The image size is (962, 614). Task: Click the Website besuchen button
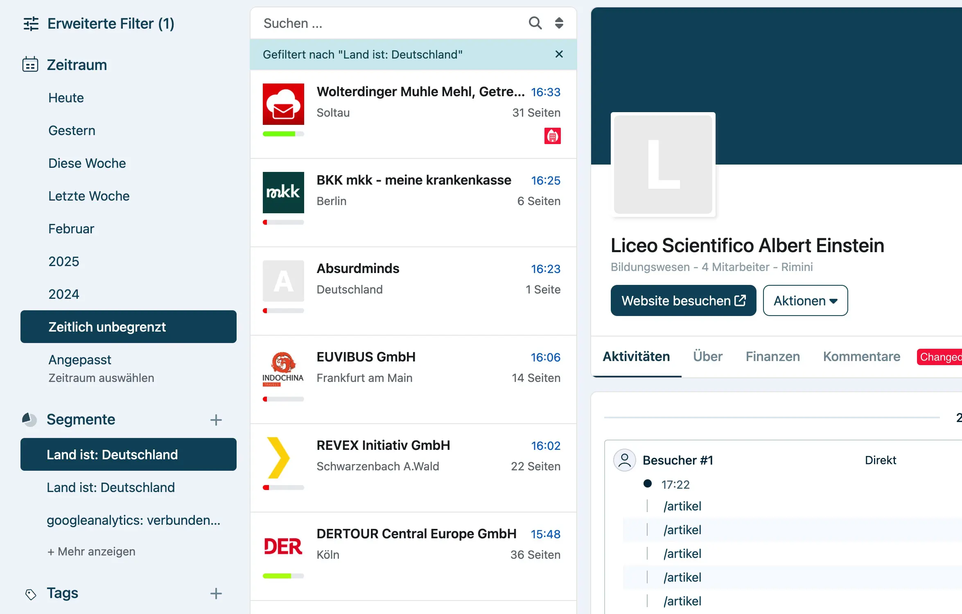[x=683, y=300]
